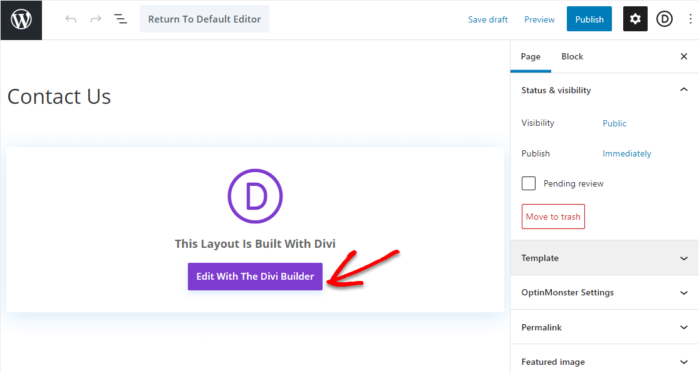Expand the OptinMonster Settings section
Image resolution: width=699 pixels, height=373 pixels.
coord(604,292)
